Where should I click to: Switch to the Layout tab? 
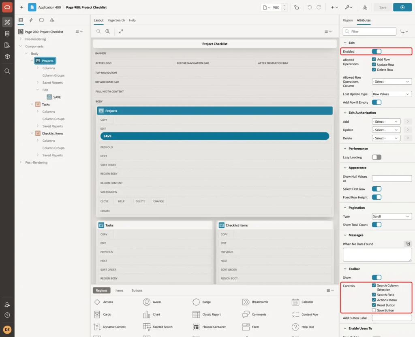(x=98, y=20)
